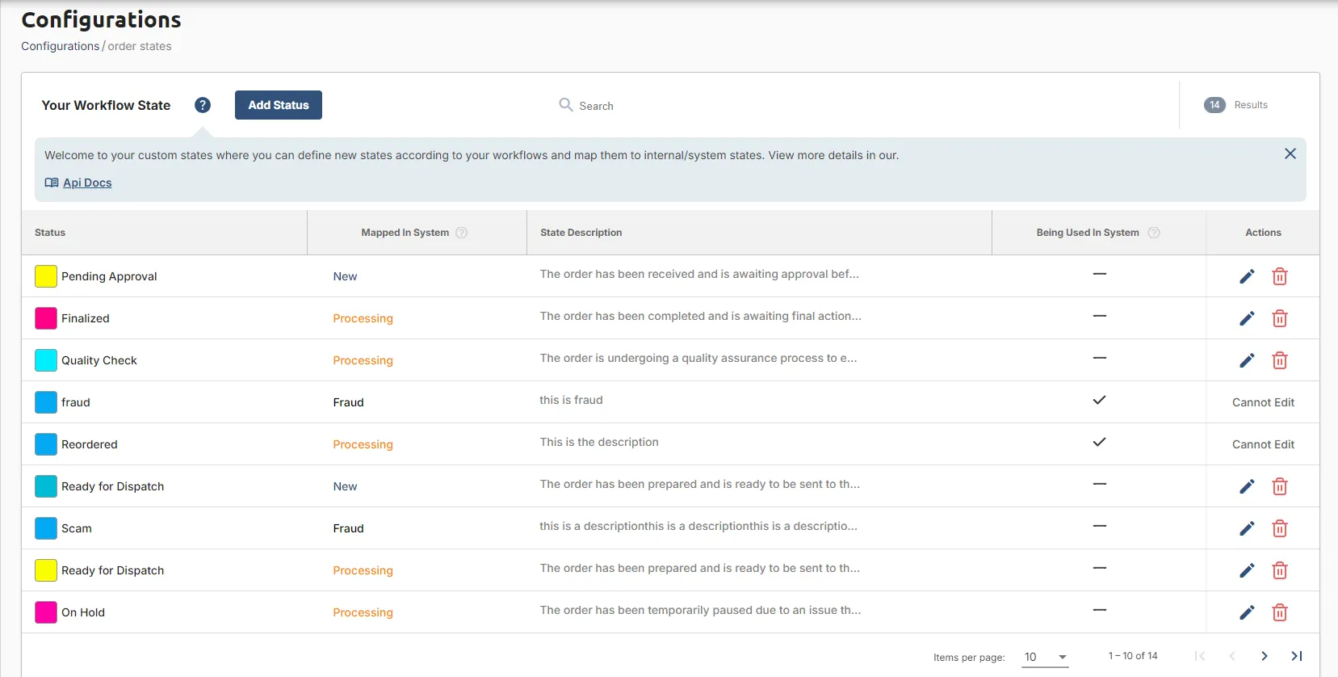Click the Being Used In System info icon
Image resolution: width=1338 pixels, height=677 pixels.
(1154, 233)
